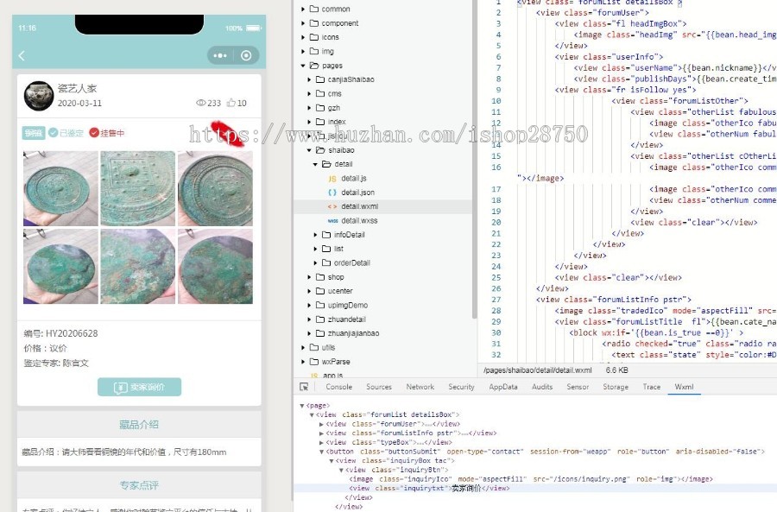Tap the eye views icon
Viewport: 777px width, 512px height.
pos(200,103)
